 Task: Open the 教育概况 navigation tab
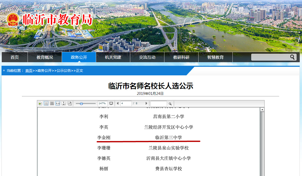[45, 57]
